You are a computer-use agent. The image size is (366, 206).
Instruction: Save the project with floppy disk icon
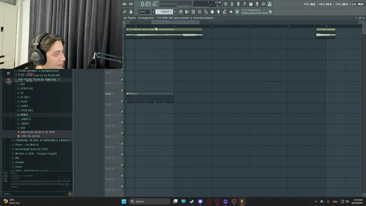pos(251,4)
